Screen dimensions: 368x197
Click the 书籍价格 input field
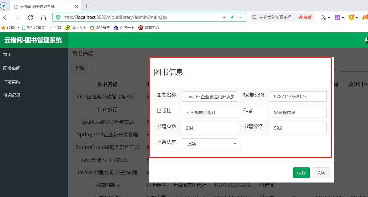pyautogui.click(x=298, y=128)
